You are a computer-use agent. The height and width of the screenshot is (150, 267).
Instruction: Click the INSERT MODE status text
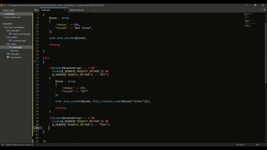pos(20,145)
